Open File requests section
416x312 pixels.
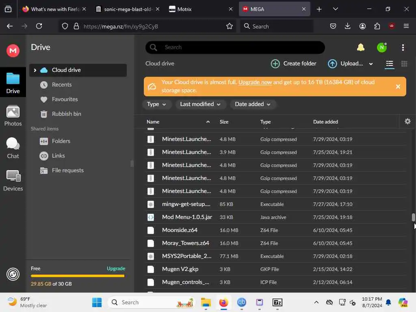point(68,170)
